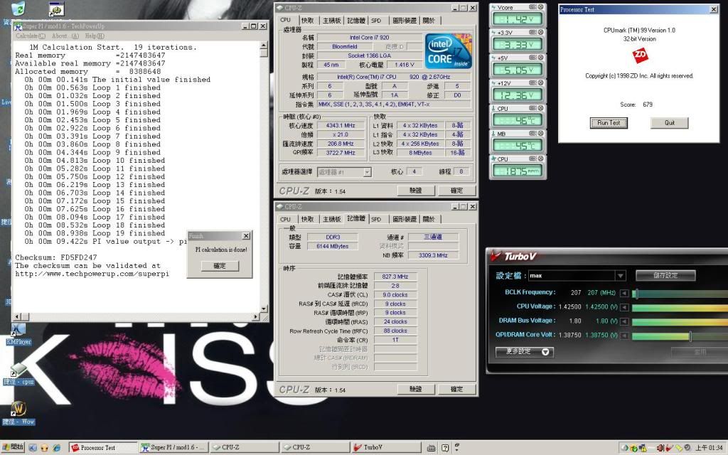The image size is (728, 455).
Task: Dismiss the Vcore monitor widget with its X icon
Action: 540,7
